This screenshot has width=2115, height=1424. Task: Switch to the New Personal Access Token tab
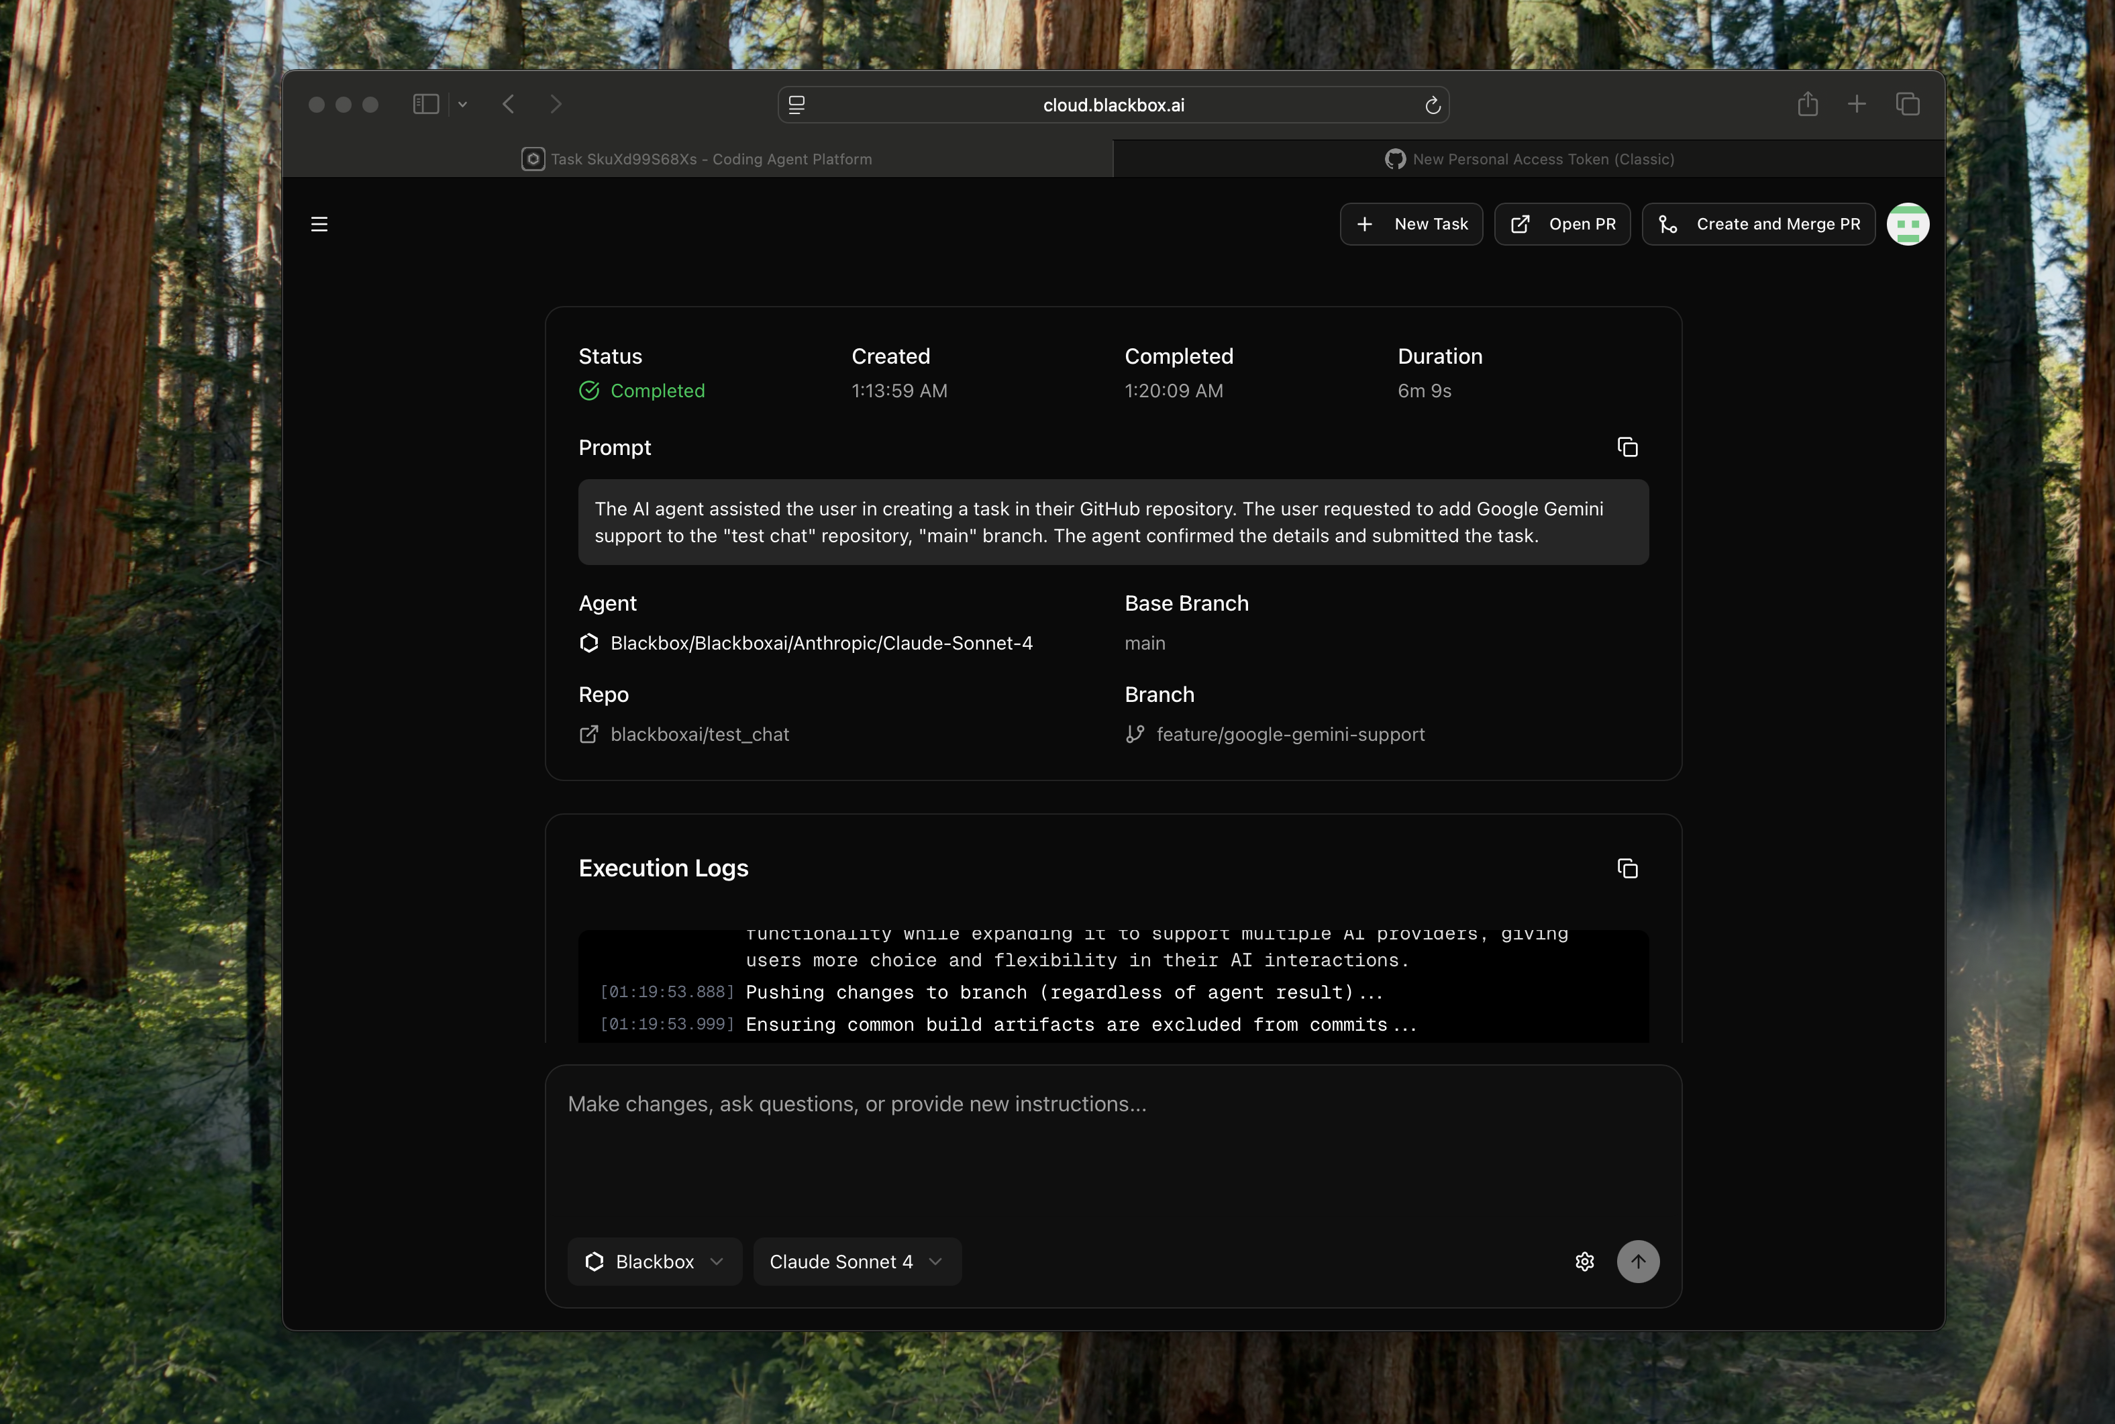click(1529, 159)
